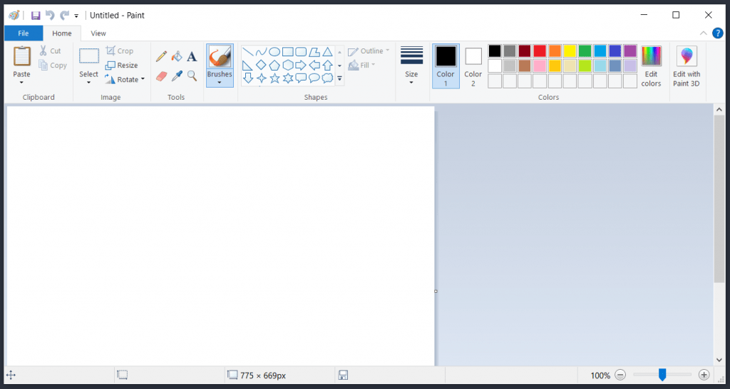Open the Edit colors dialog
Image resolution: width=730 pixels, height=389 pixels.
tap(651, 66)
